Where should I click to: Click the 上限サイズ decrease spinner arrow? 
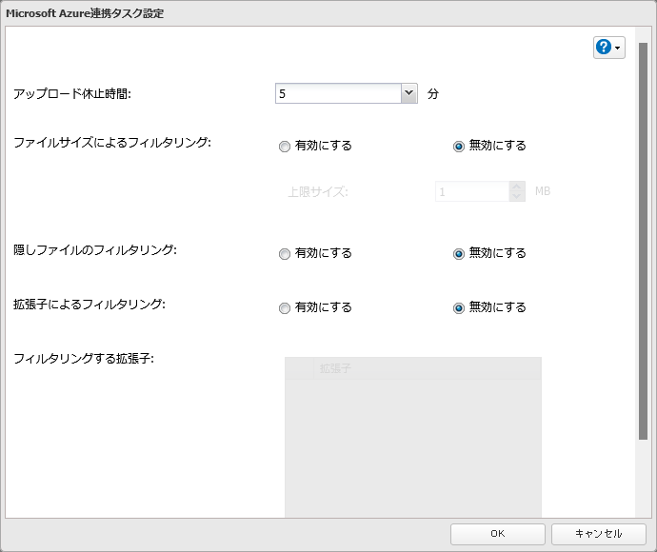pyautogui.click(x=517, y=196)
